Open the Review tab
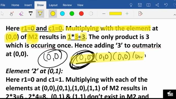This screenshot has height=99, width=176. [67, 5]
